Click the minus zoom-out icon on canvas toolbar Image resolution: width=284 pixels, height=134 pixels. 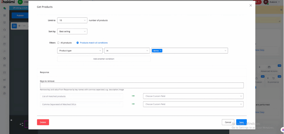[x=24, y=26]
